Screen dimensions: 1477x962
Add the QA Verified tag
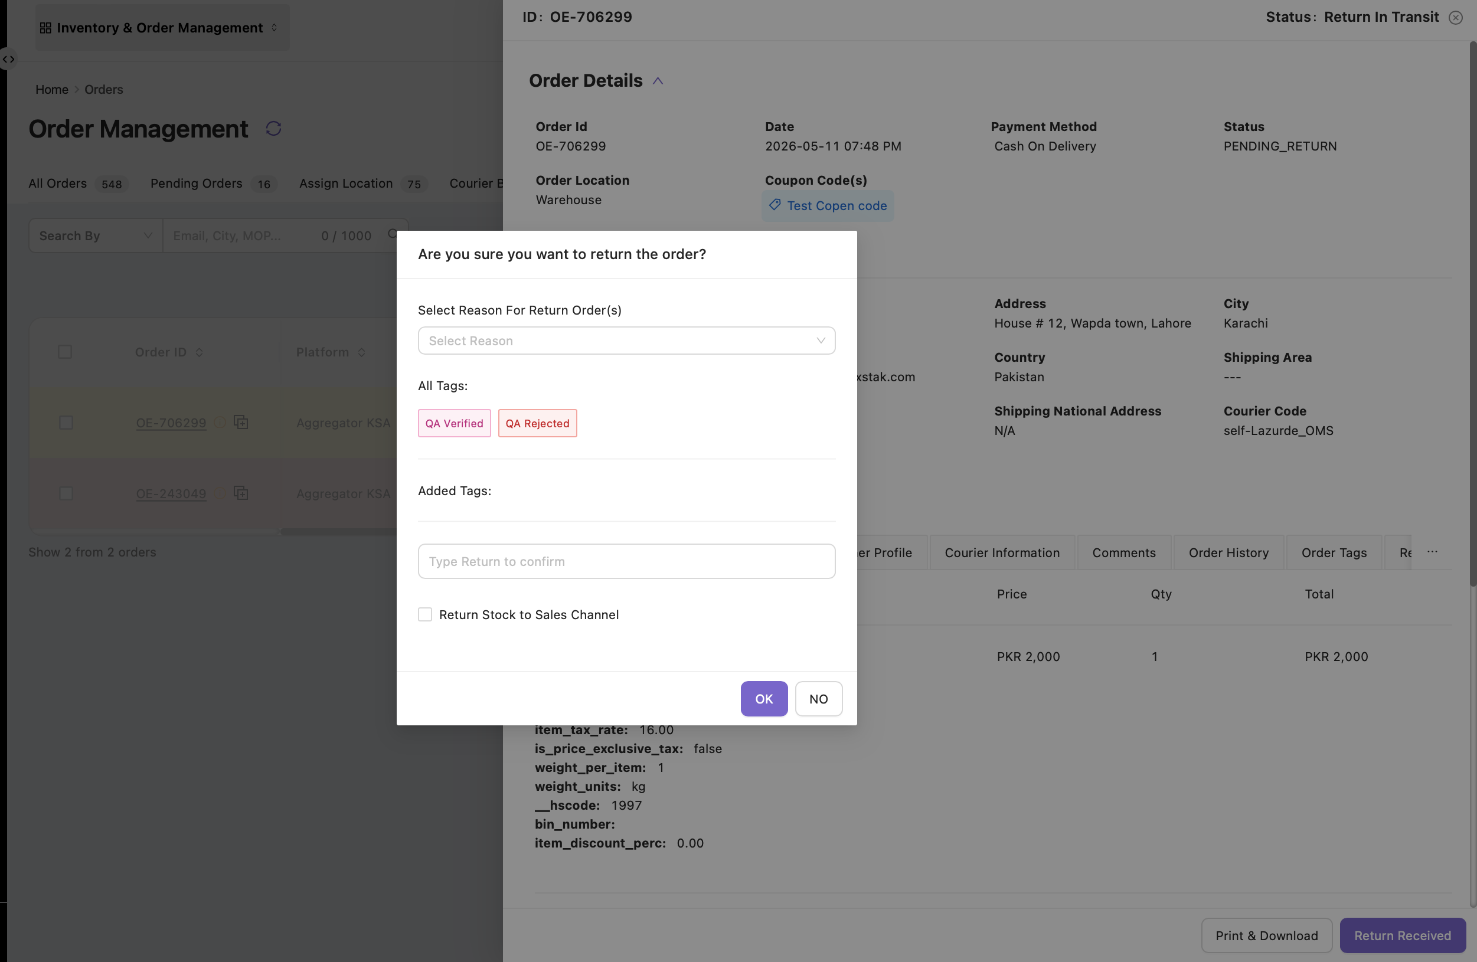point(455,423)
